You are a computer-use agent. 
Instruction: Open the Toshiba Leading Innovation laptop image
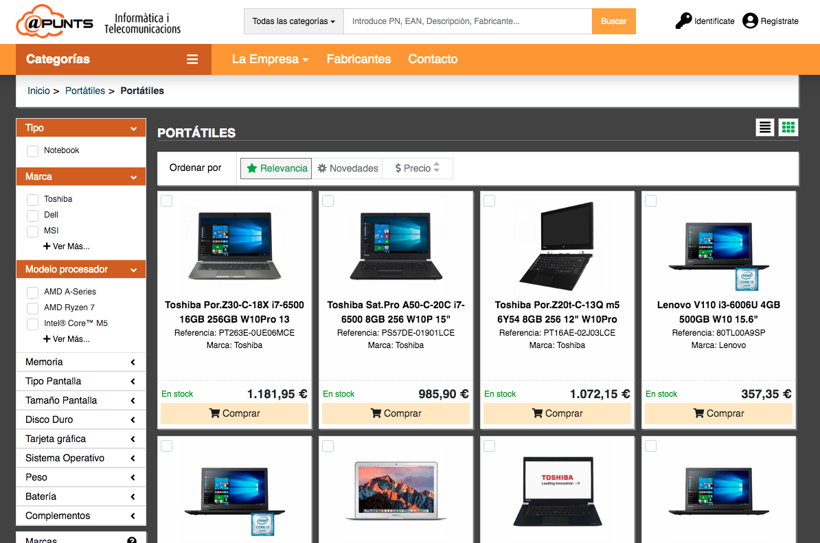(x=557, y=491)
